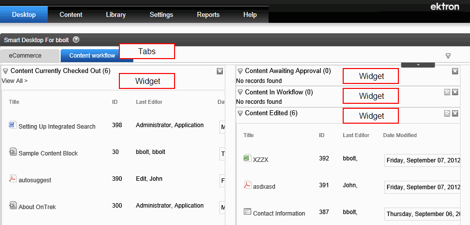The width and height of the screenshot is (470, 225).
Task: Maximize the Content Currently Checked Out widget
Action: tap(220, 71)
